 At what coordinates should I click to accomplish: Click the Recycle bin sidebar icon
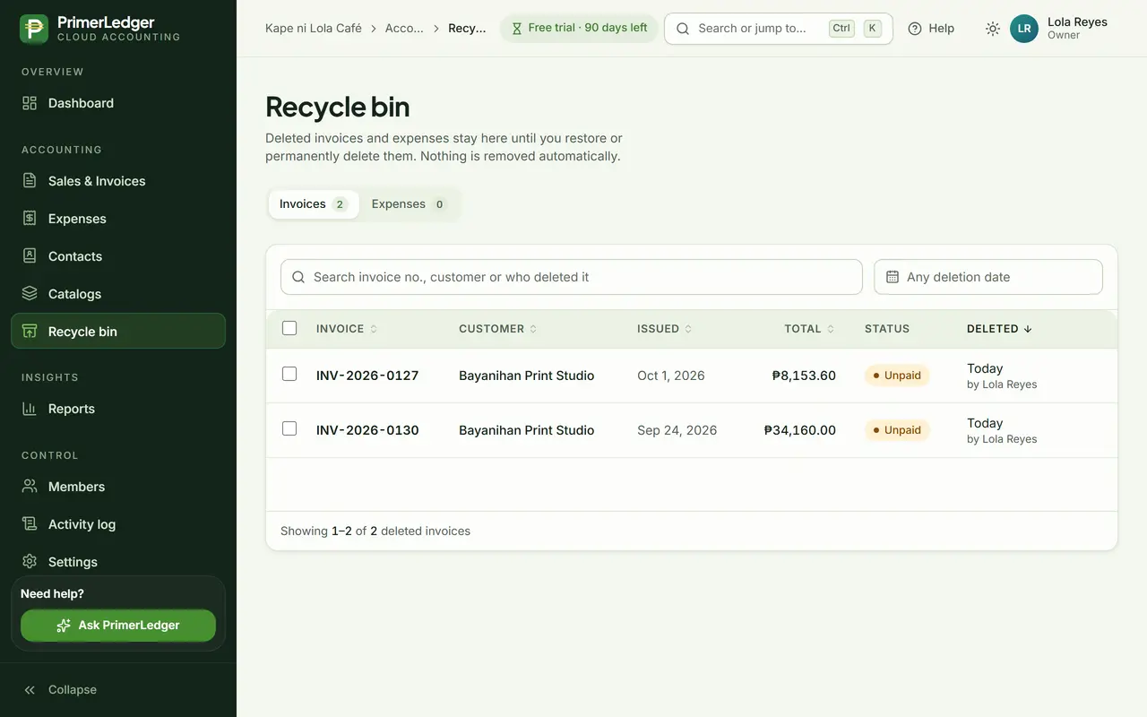click(x=30, y=332)
